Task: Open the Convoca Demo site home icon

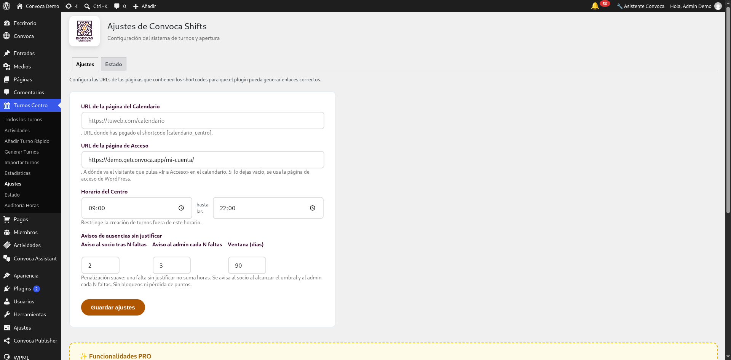Action: 20,6
